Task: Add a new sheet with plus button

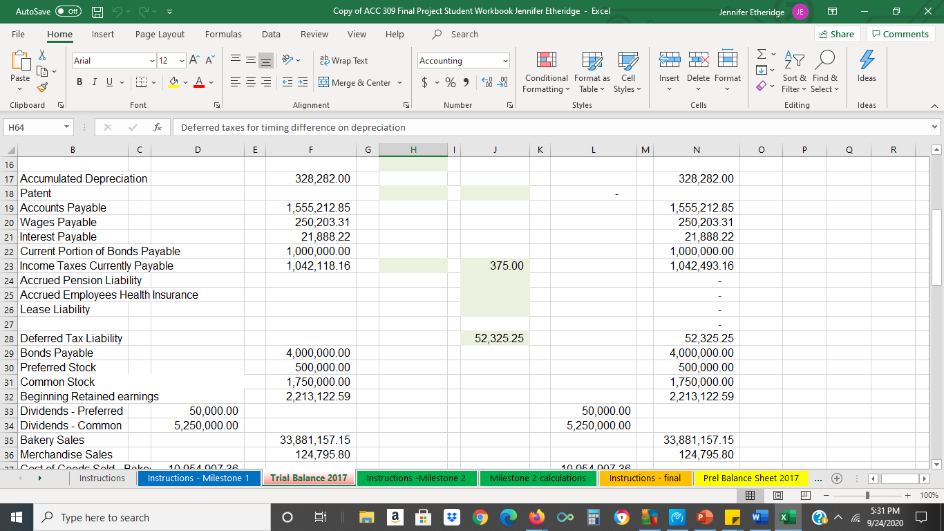Action: click(837, 478)
